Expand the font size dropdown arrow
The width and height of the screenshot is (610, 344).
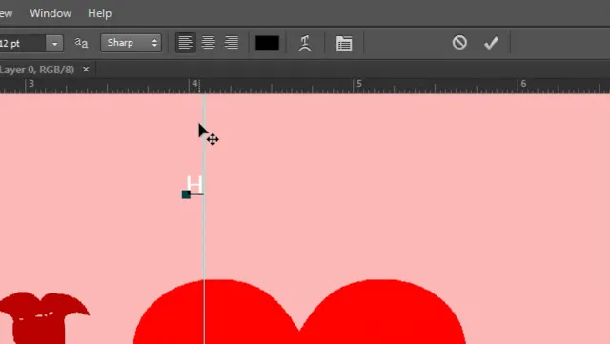tap(54, 43)
